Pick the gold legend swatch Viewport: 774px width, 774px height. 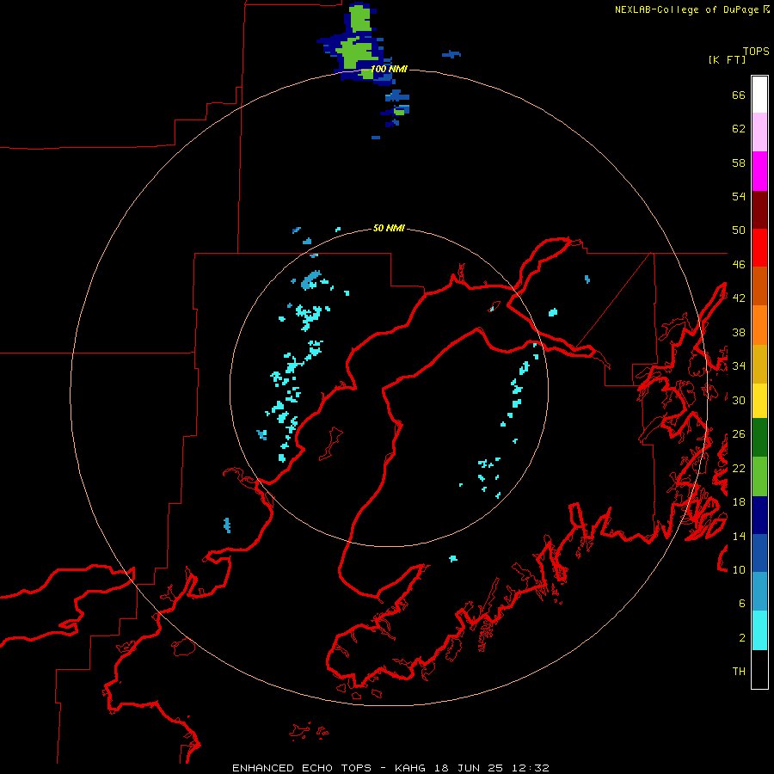click(759, 364)
